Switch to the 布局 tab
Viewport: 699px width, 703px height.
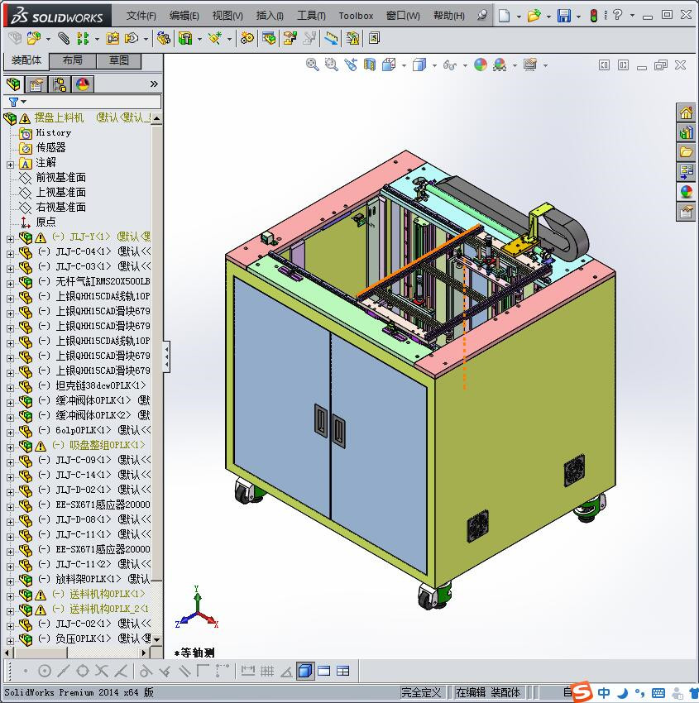click(72, 60)
